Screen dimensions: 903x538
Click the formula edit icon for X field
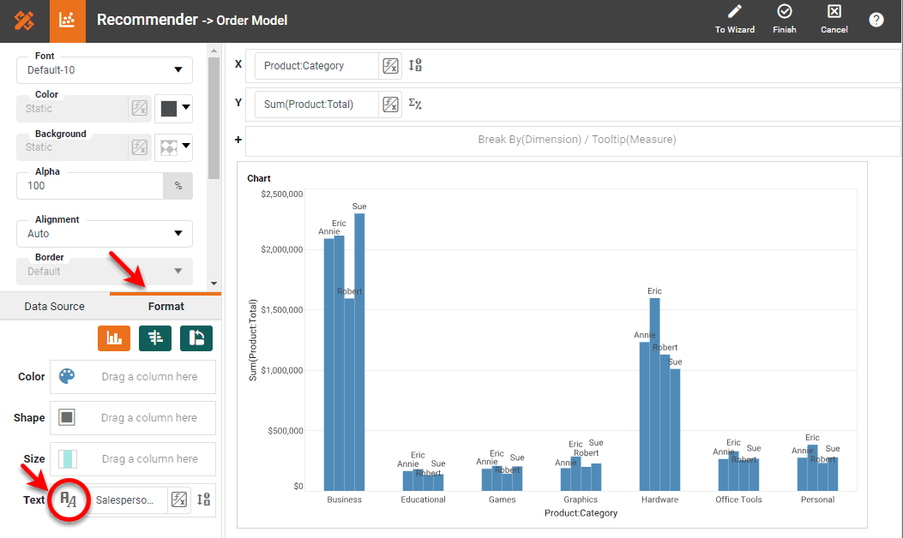pos(390,66)
